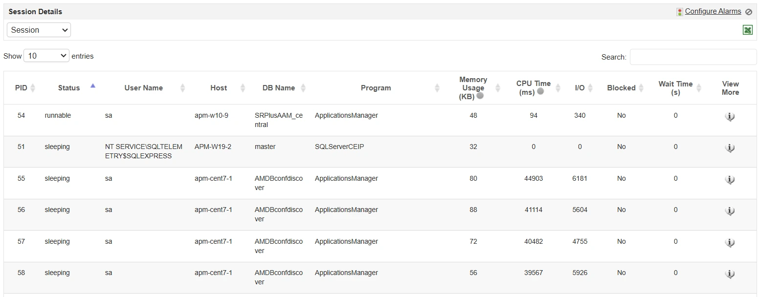The height and width of the screenshot is (297, 759).
Task: Open the Session view dropdown
Action: coord(39,30)
